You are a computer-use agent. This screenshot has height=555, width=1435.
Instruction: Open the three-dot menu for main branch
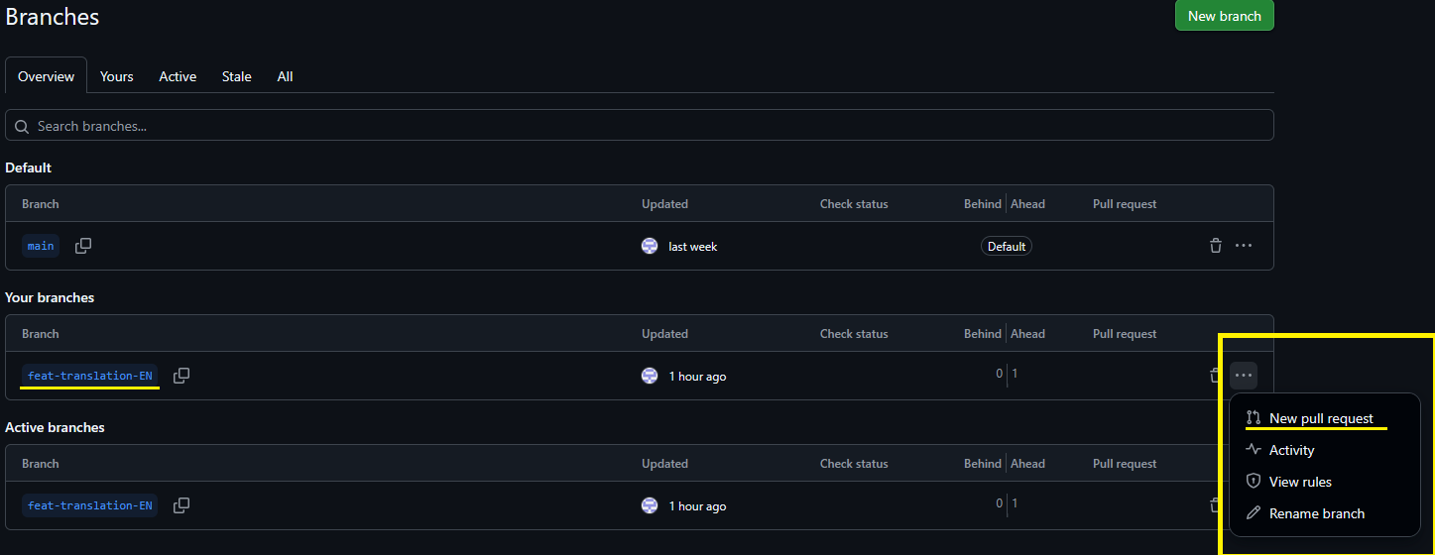(x=1244, y=246)
